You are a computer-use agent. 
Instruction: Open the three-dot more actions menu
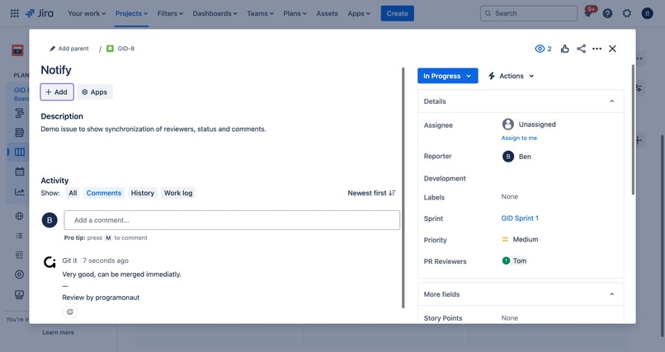click(597, 49)
